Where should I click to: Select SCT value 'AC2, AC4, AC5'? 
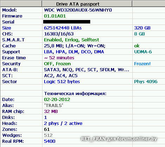click(61, 76)
